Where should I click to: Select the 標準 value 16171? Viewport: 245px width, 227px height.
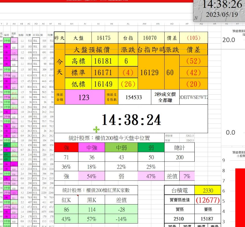click(x=105, y=72)
